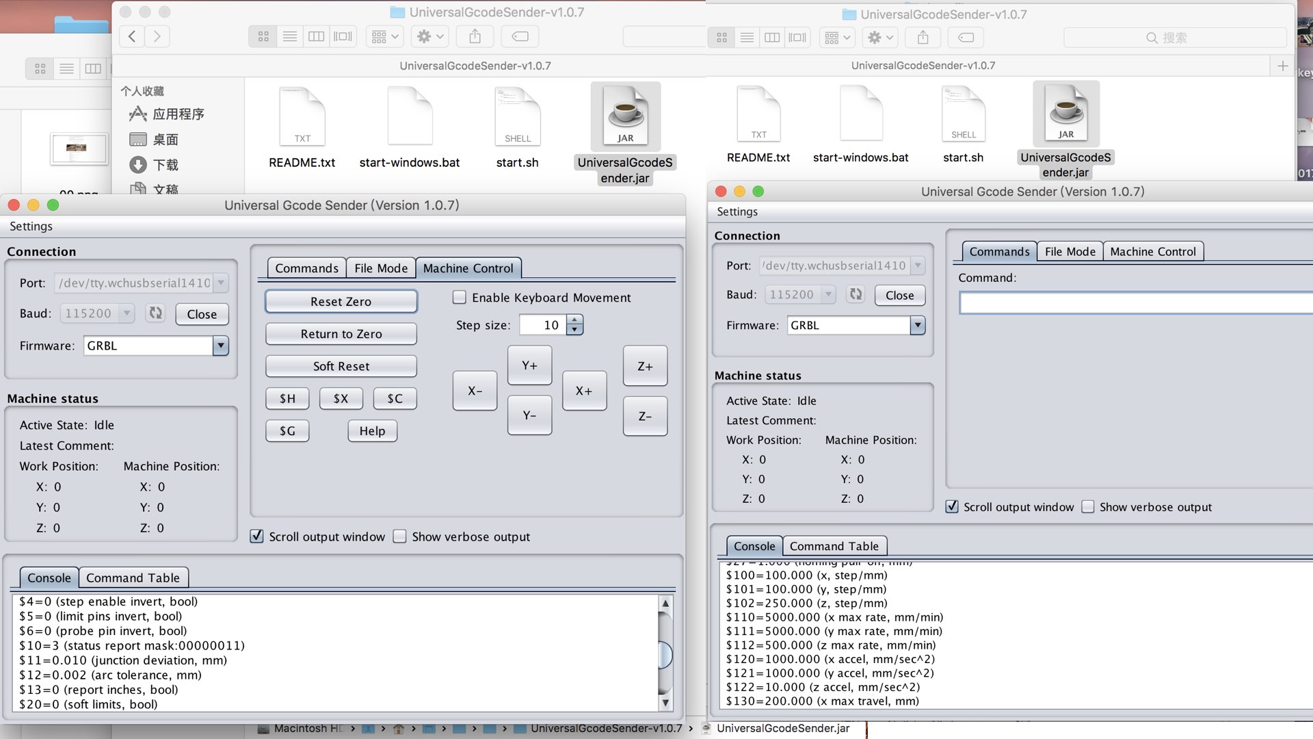Jog machine with X+ button
This screenshot has width=1313, height=739.
(x=584, y=391)
